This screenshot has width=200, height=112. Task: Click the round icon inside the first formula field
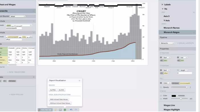(x=31, y=25)
